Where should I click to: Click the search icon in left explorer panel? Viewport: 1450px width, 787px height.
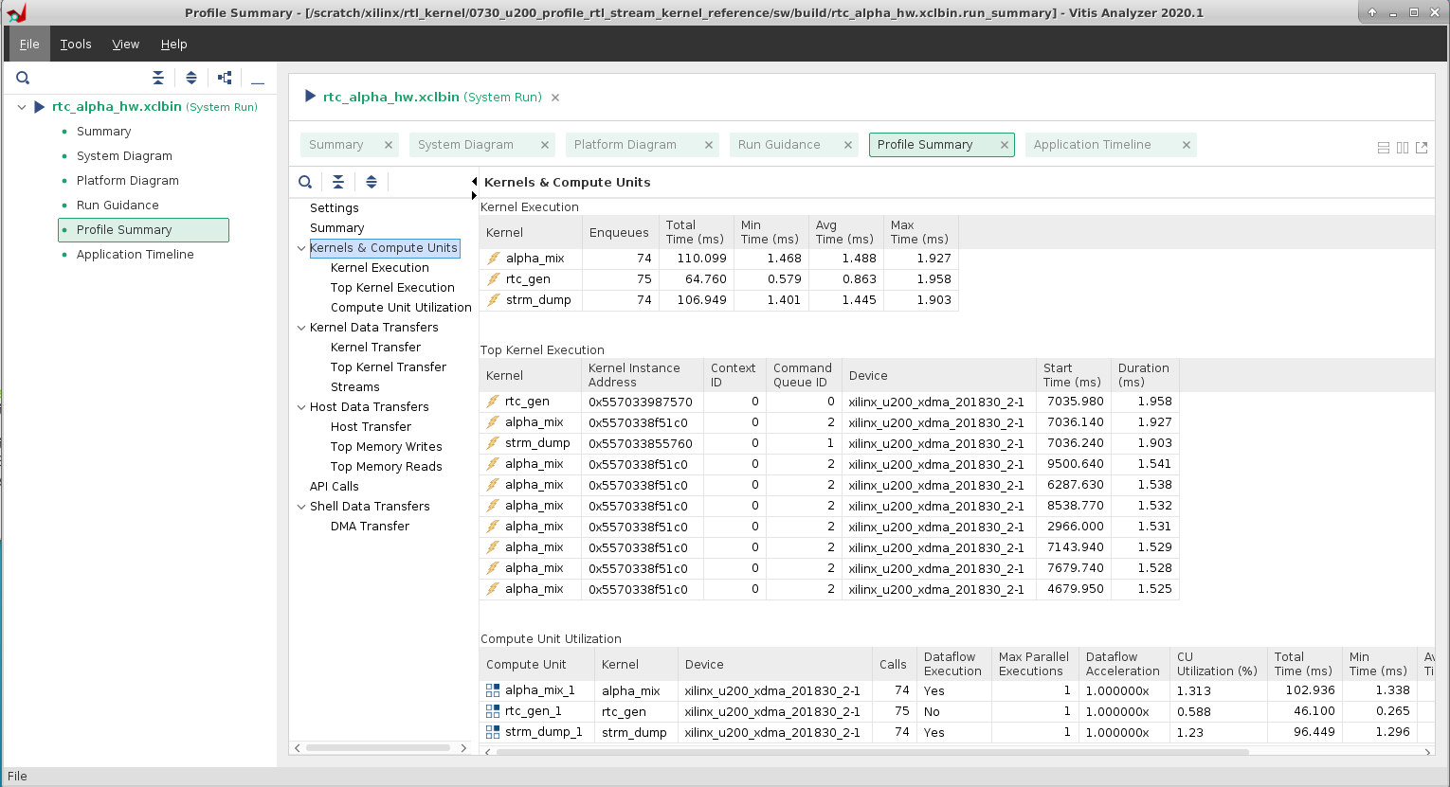(23, 78)
